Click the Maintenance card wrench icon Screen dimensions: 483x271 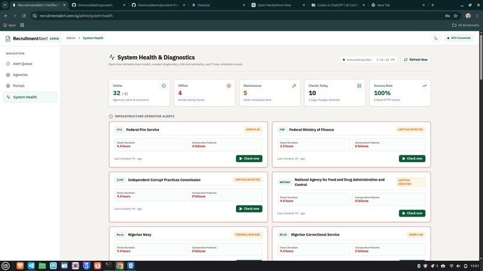click(294, 86)
